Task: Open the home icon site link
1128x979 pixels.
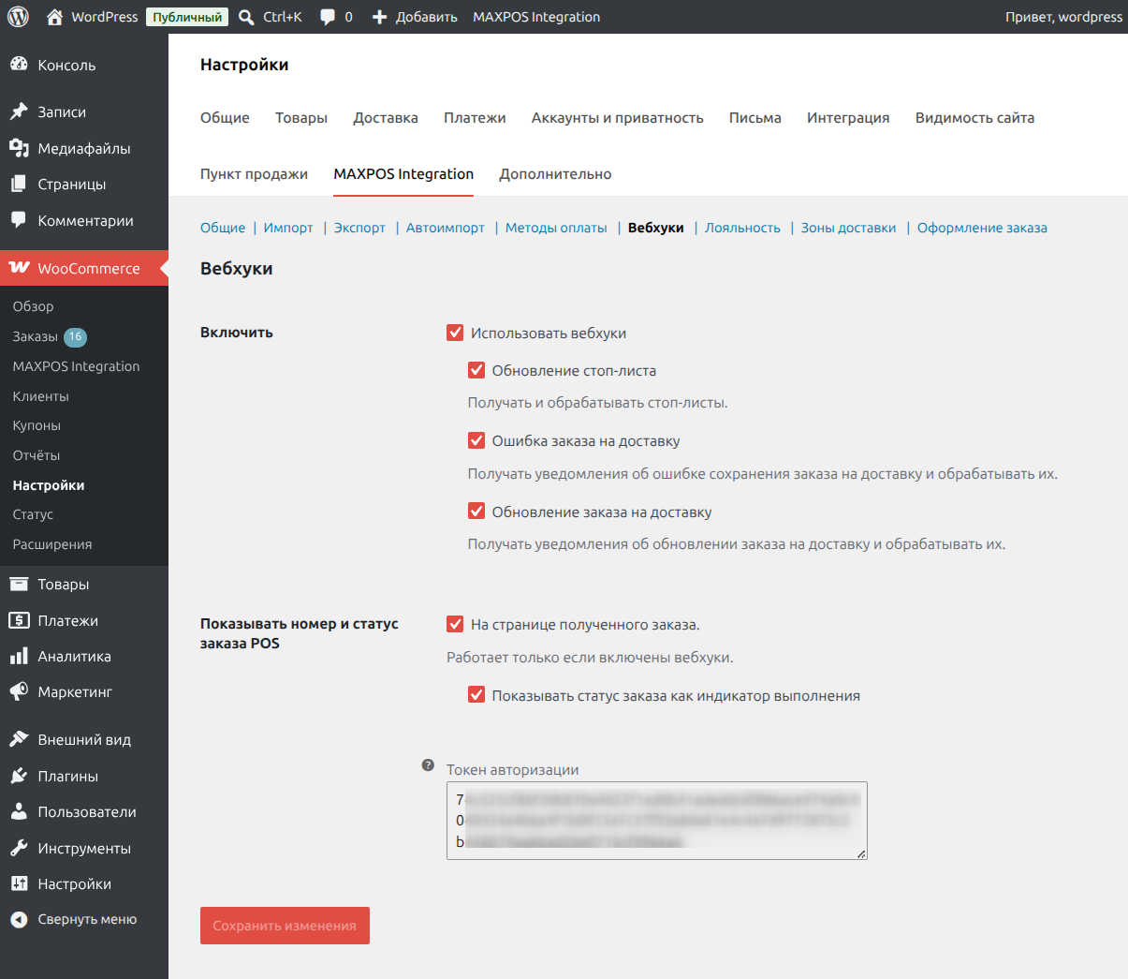Action: pos(55,17)
